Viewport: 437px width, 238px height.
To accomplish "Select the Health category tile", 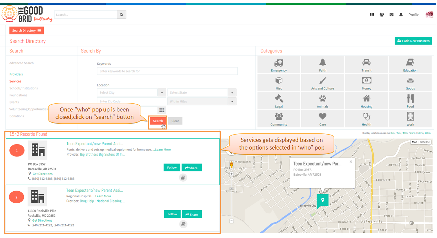I will click(366, 119).
